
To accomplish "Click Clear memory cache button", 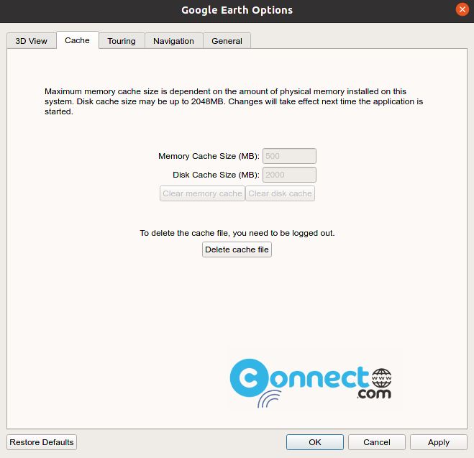I will point(202,193).
